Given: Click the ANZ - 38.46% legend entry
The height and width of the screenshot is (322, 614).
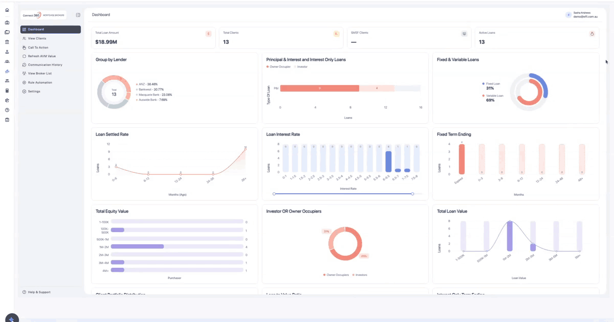Looking at the screenshot, I should coord(147,84).
